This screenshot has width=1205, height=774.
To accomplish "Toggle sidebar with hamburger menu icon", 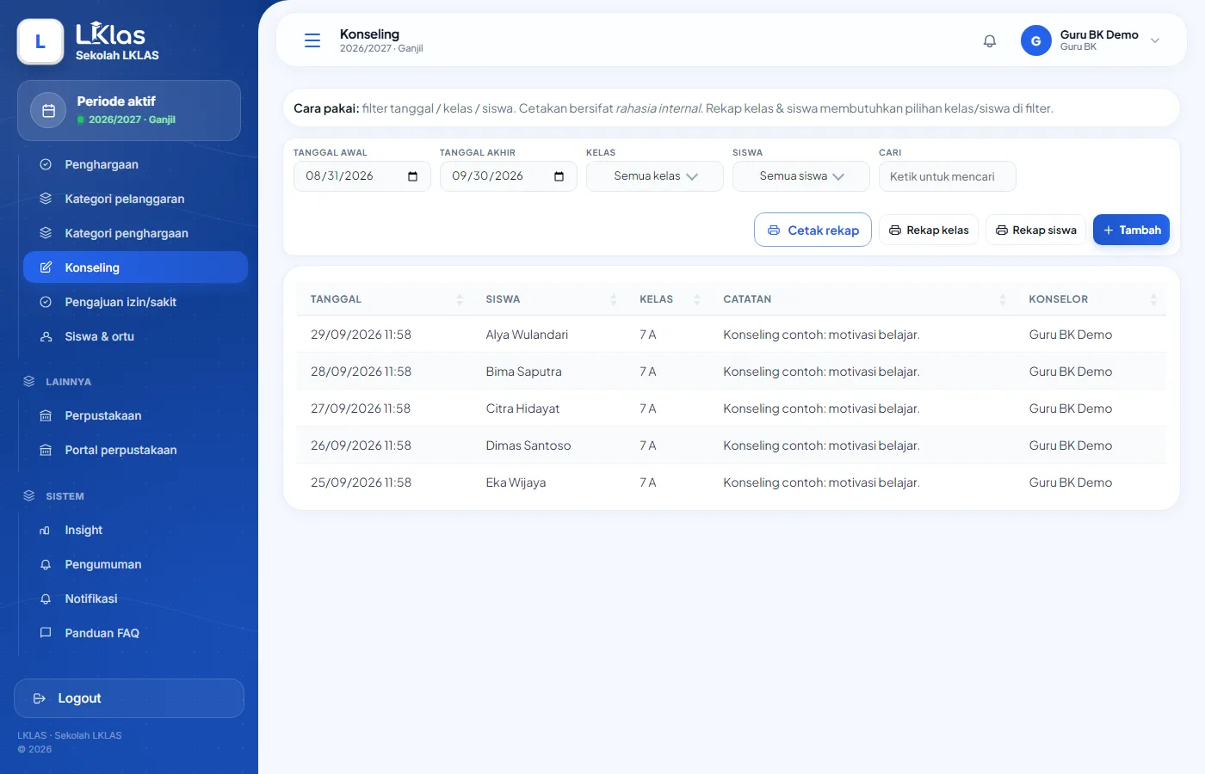I will click(x=312, y=40).
